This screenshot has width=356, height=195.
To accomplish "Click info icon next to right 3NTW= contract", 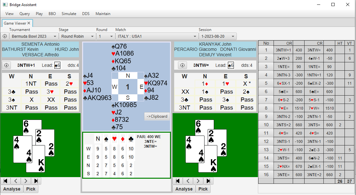I will [182, 65].
